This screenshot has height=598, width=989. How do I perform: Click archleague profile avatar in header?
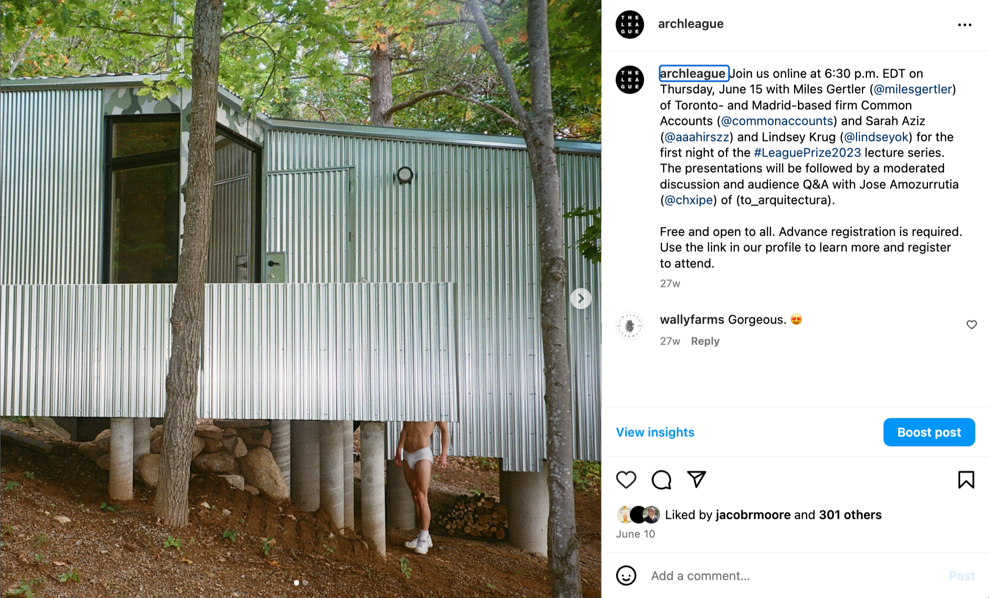630,24
